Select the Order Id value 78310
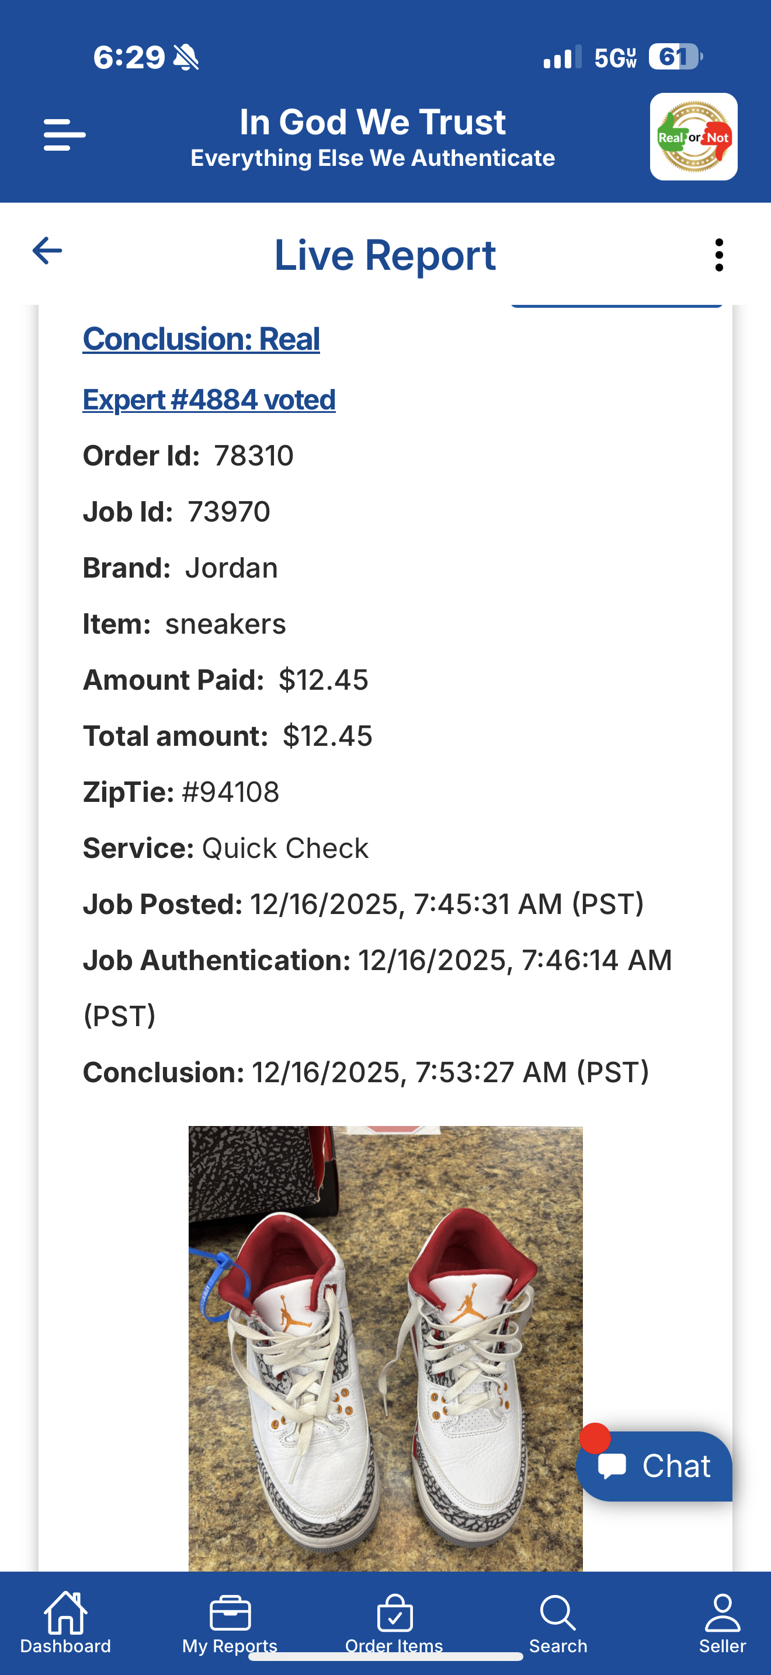Screen dimensions: 771x1675 pos(253,456)
